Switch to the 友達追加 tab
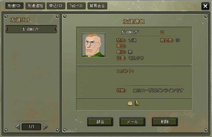Image resolution: width=212 pixels, height=137 pixels. coord(35,6)
